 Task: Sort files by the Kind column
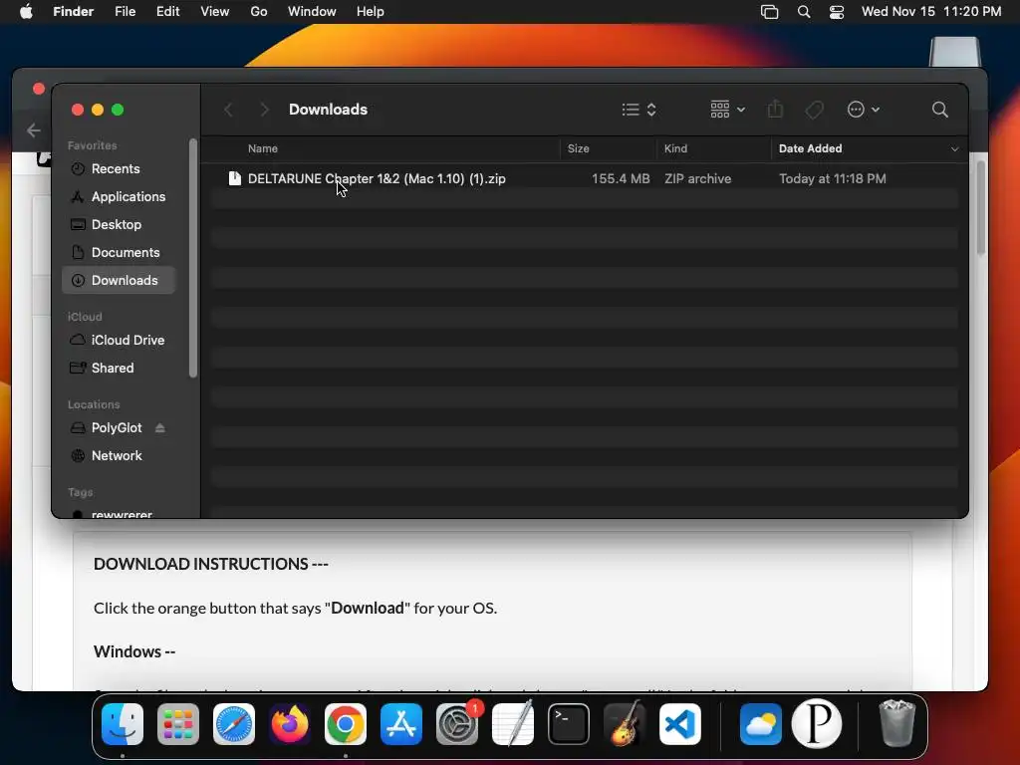point(675,148)
